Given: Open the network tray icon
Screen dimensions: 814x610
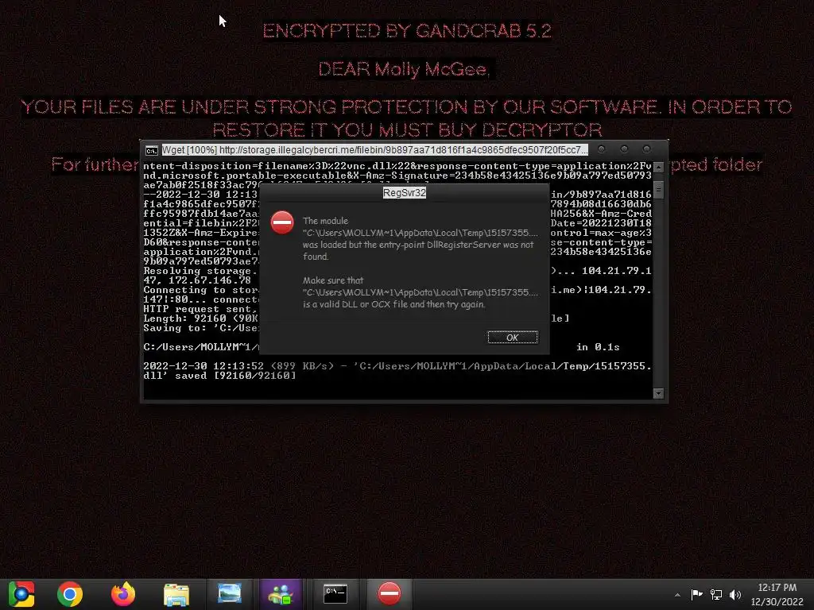Looking at the screenshot, I should pos(716,594).
